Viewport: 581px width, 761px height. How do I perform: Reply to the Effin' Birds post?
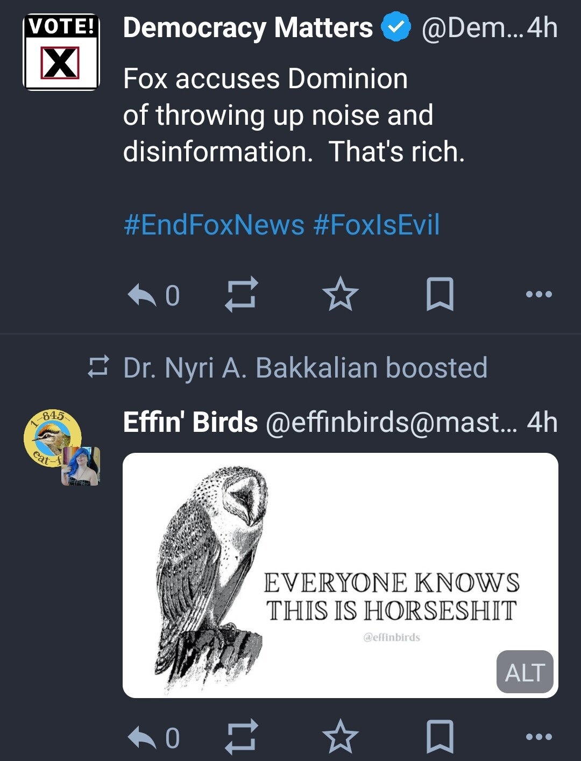point(142,737)
